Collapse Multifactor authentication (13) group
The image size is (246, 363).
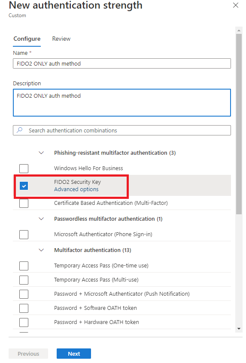click(x=41, y=250)
